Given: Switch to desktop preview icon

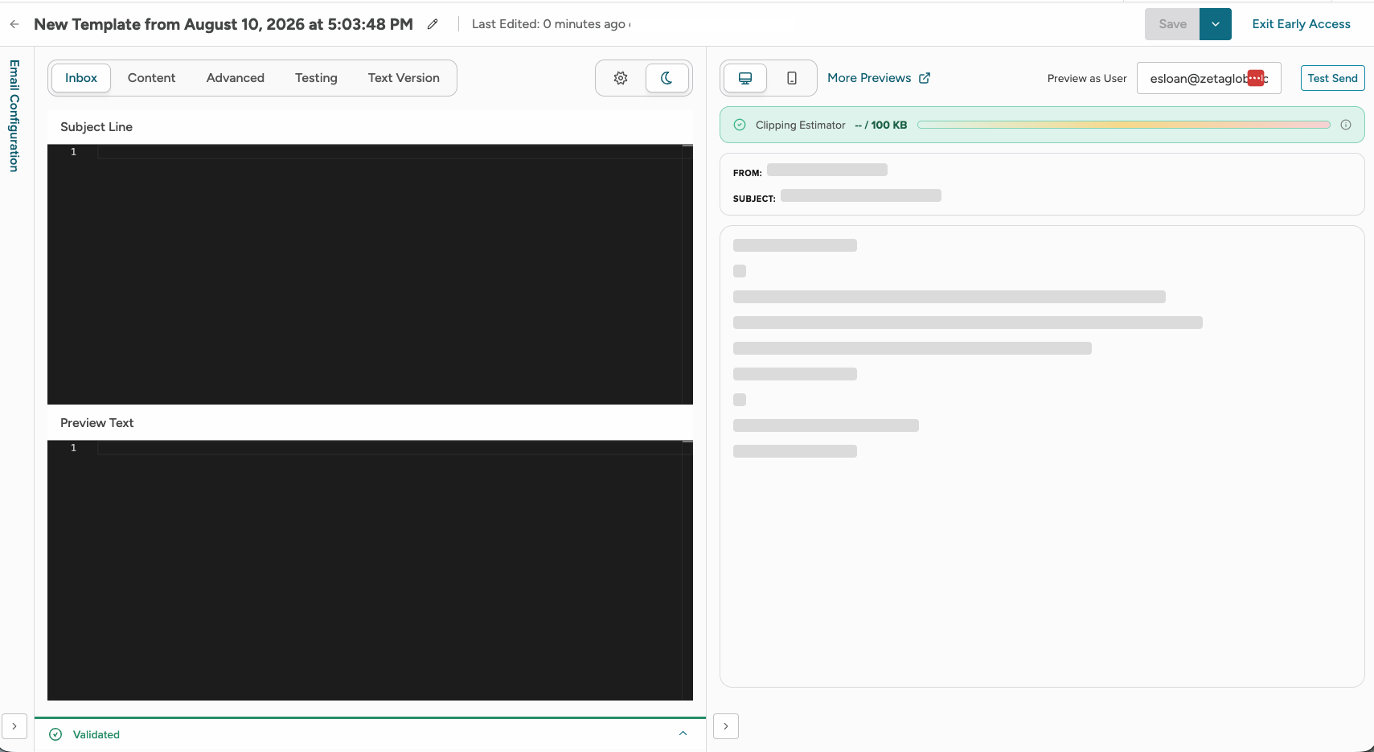Looking at the screenshot, I should pyautogui.click(x=745, y=78).
